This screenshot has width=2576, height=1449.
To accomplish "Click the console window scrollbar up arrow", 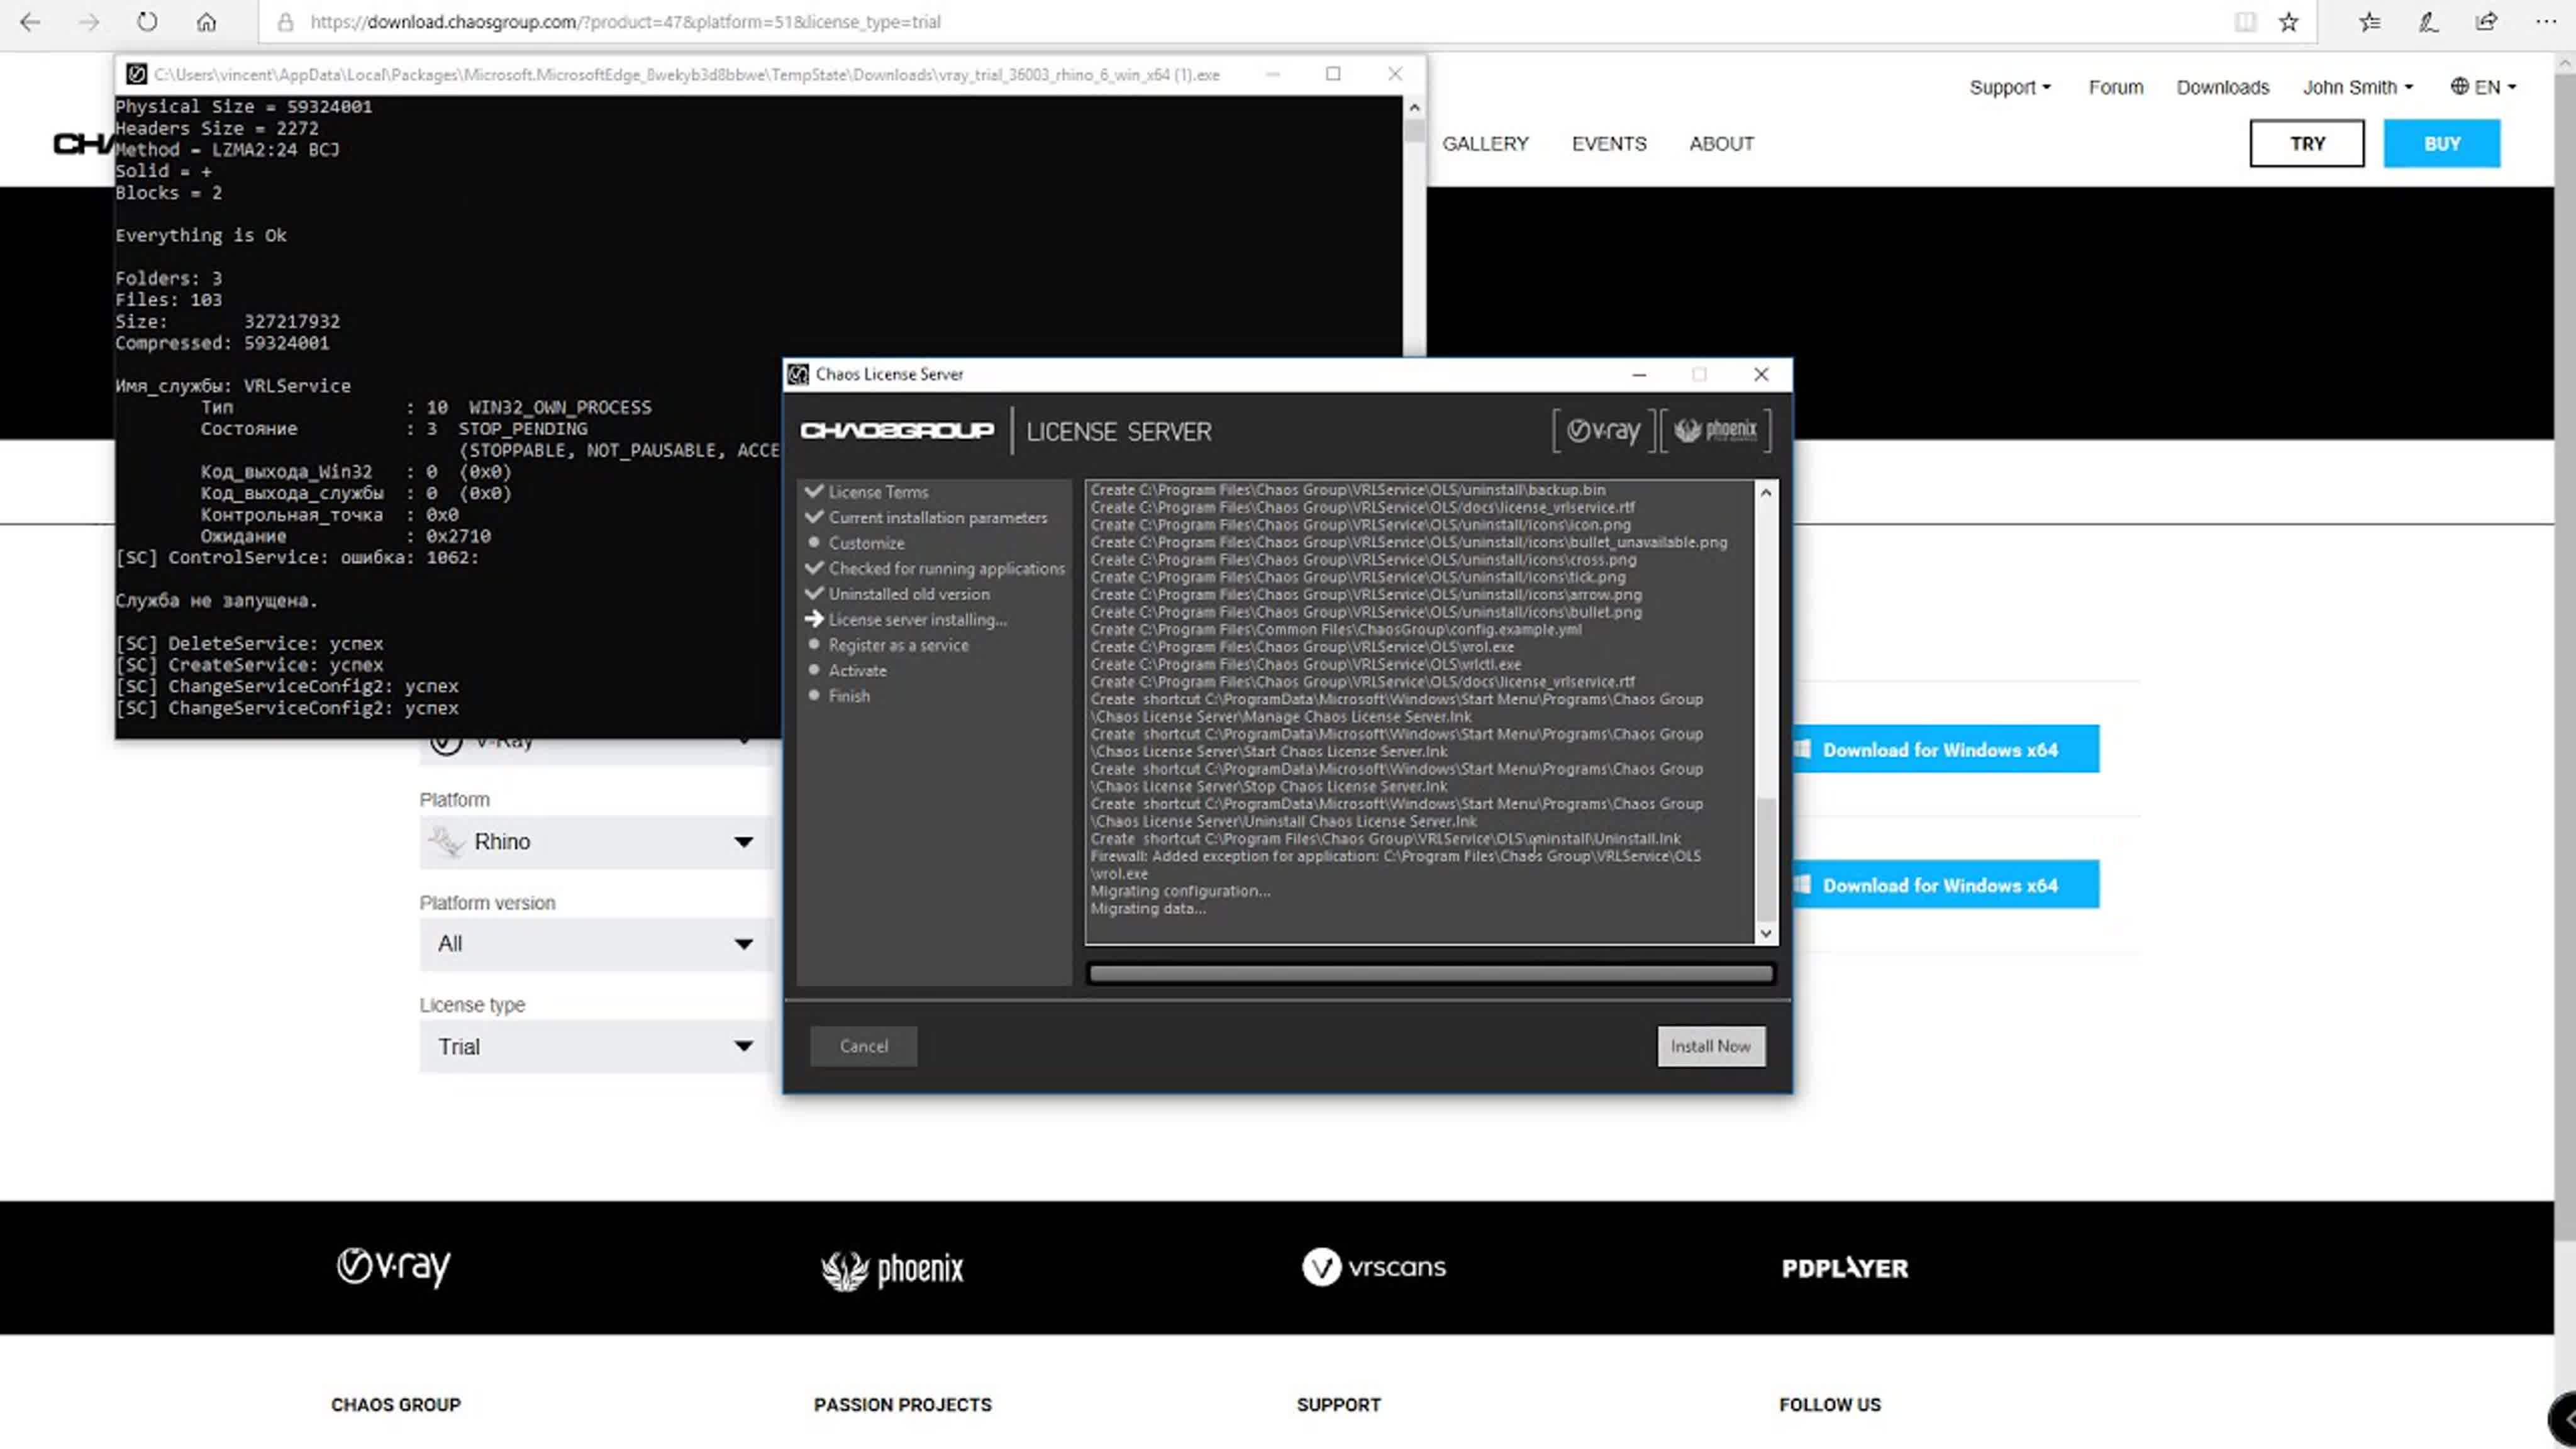I will 1414,107.
